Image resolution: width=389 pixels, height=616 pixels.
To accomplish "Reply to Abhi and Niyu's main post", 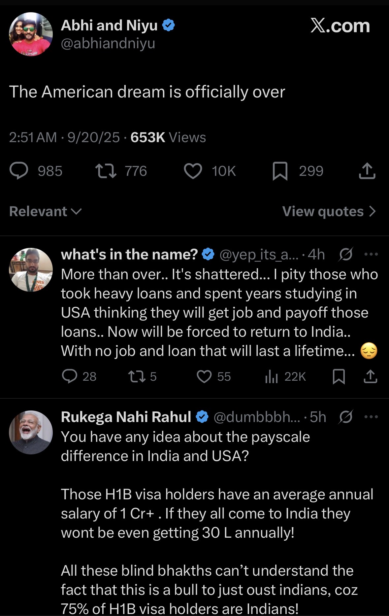I will click(19, 171).
